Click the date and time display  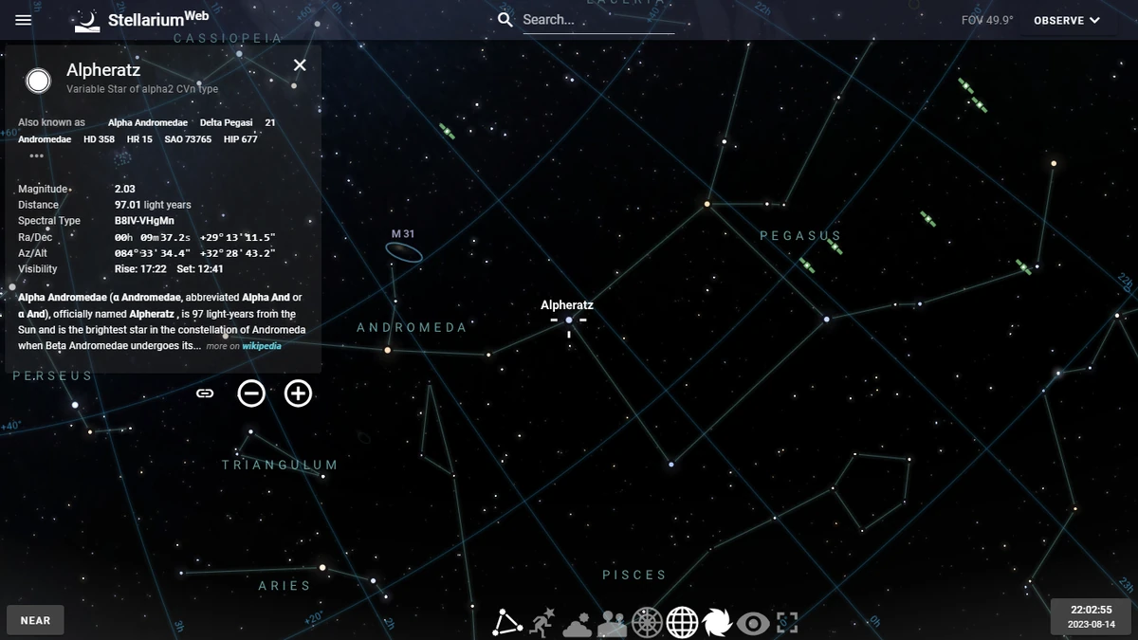tap(1089, 619)
